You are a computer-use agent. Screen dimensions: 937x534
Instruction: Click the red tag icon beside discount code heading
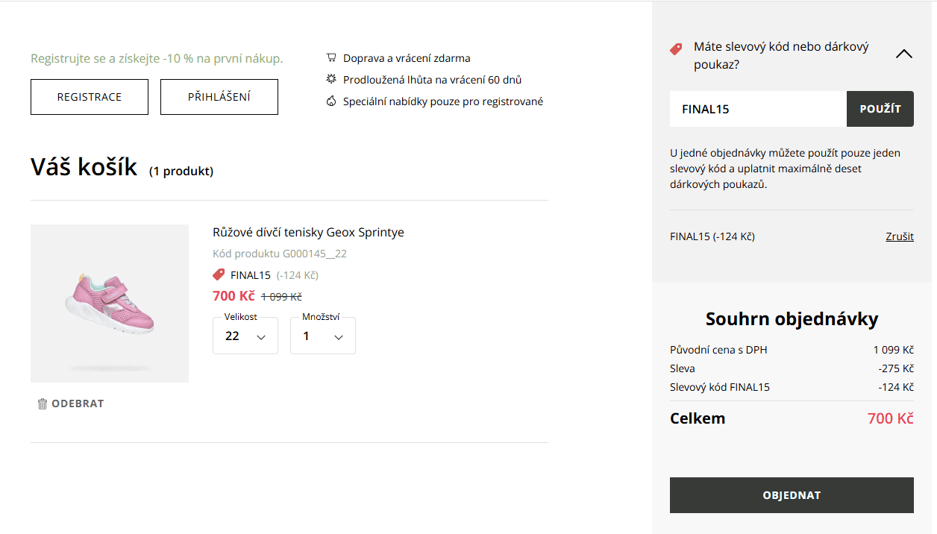(676, 49)
